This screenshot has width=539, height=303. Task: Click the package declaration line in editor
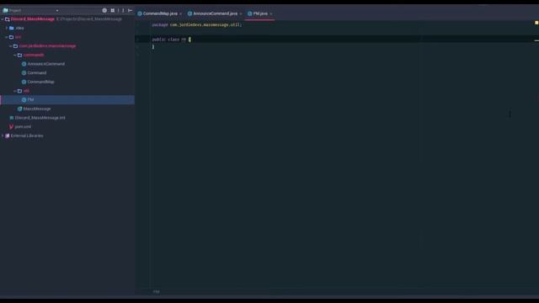pos(197,24)
